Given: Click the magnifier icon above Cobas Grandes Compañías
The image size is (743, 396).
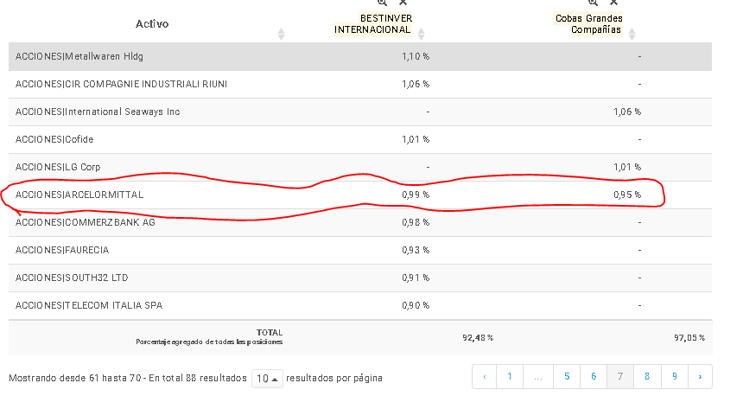Looking at the screenshot, I should point(593,3).
